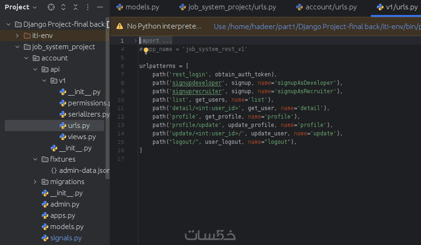Click Python icon on models.py tab
421x245 pixels.
pyautogui.click(x=120, y=7)
